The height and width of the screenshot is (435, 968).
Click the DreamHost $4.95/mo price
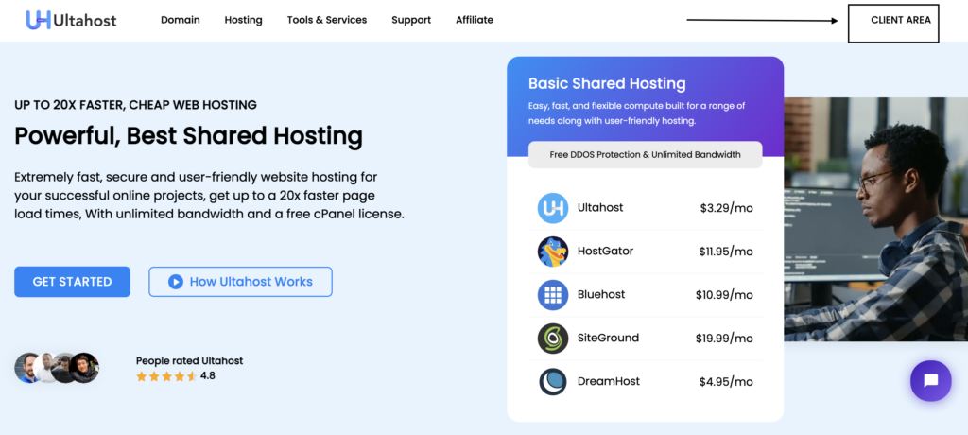pyautogui.click(x=726, y=382)
